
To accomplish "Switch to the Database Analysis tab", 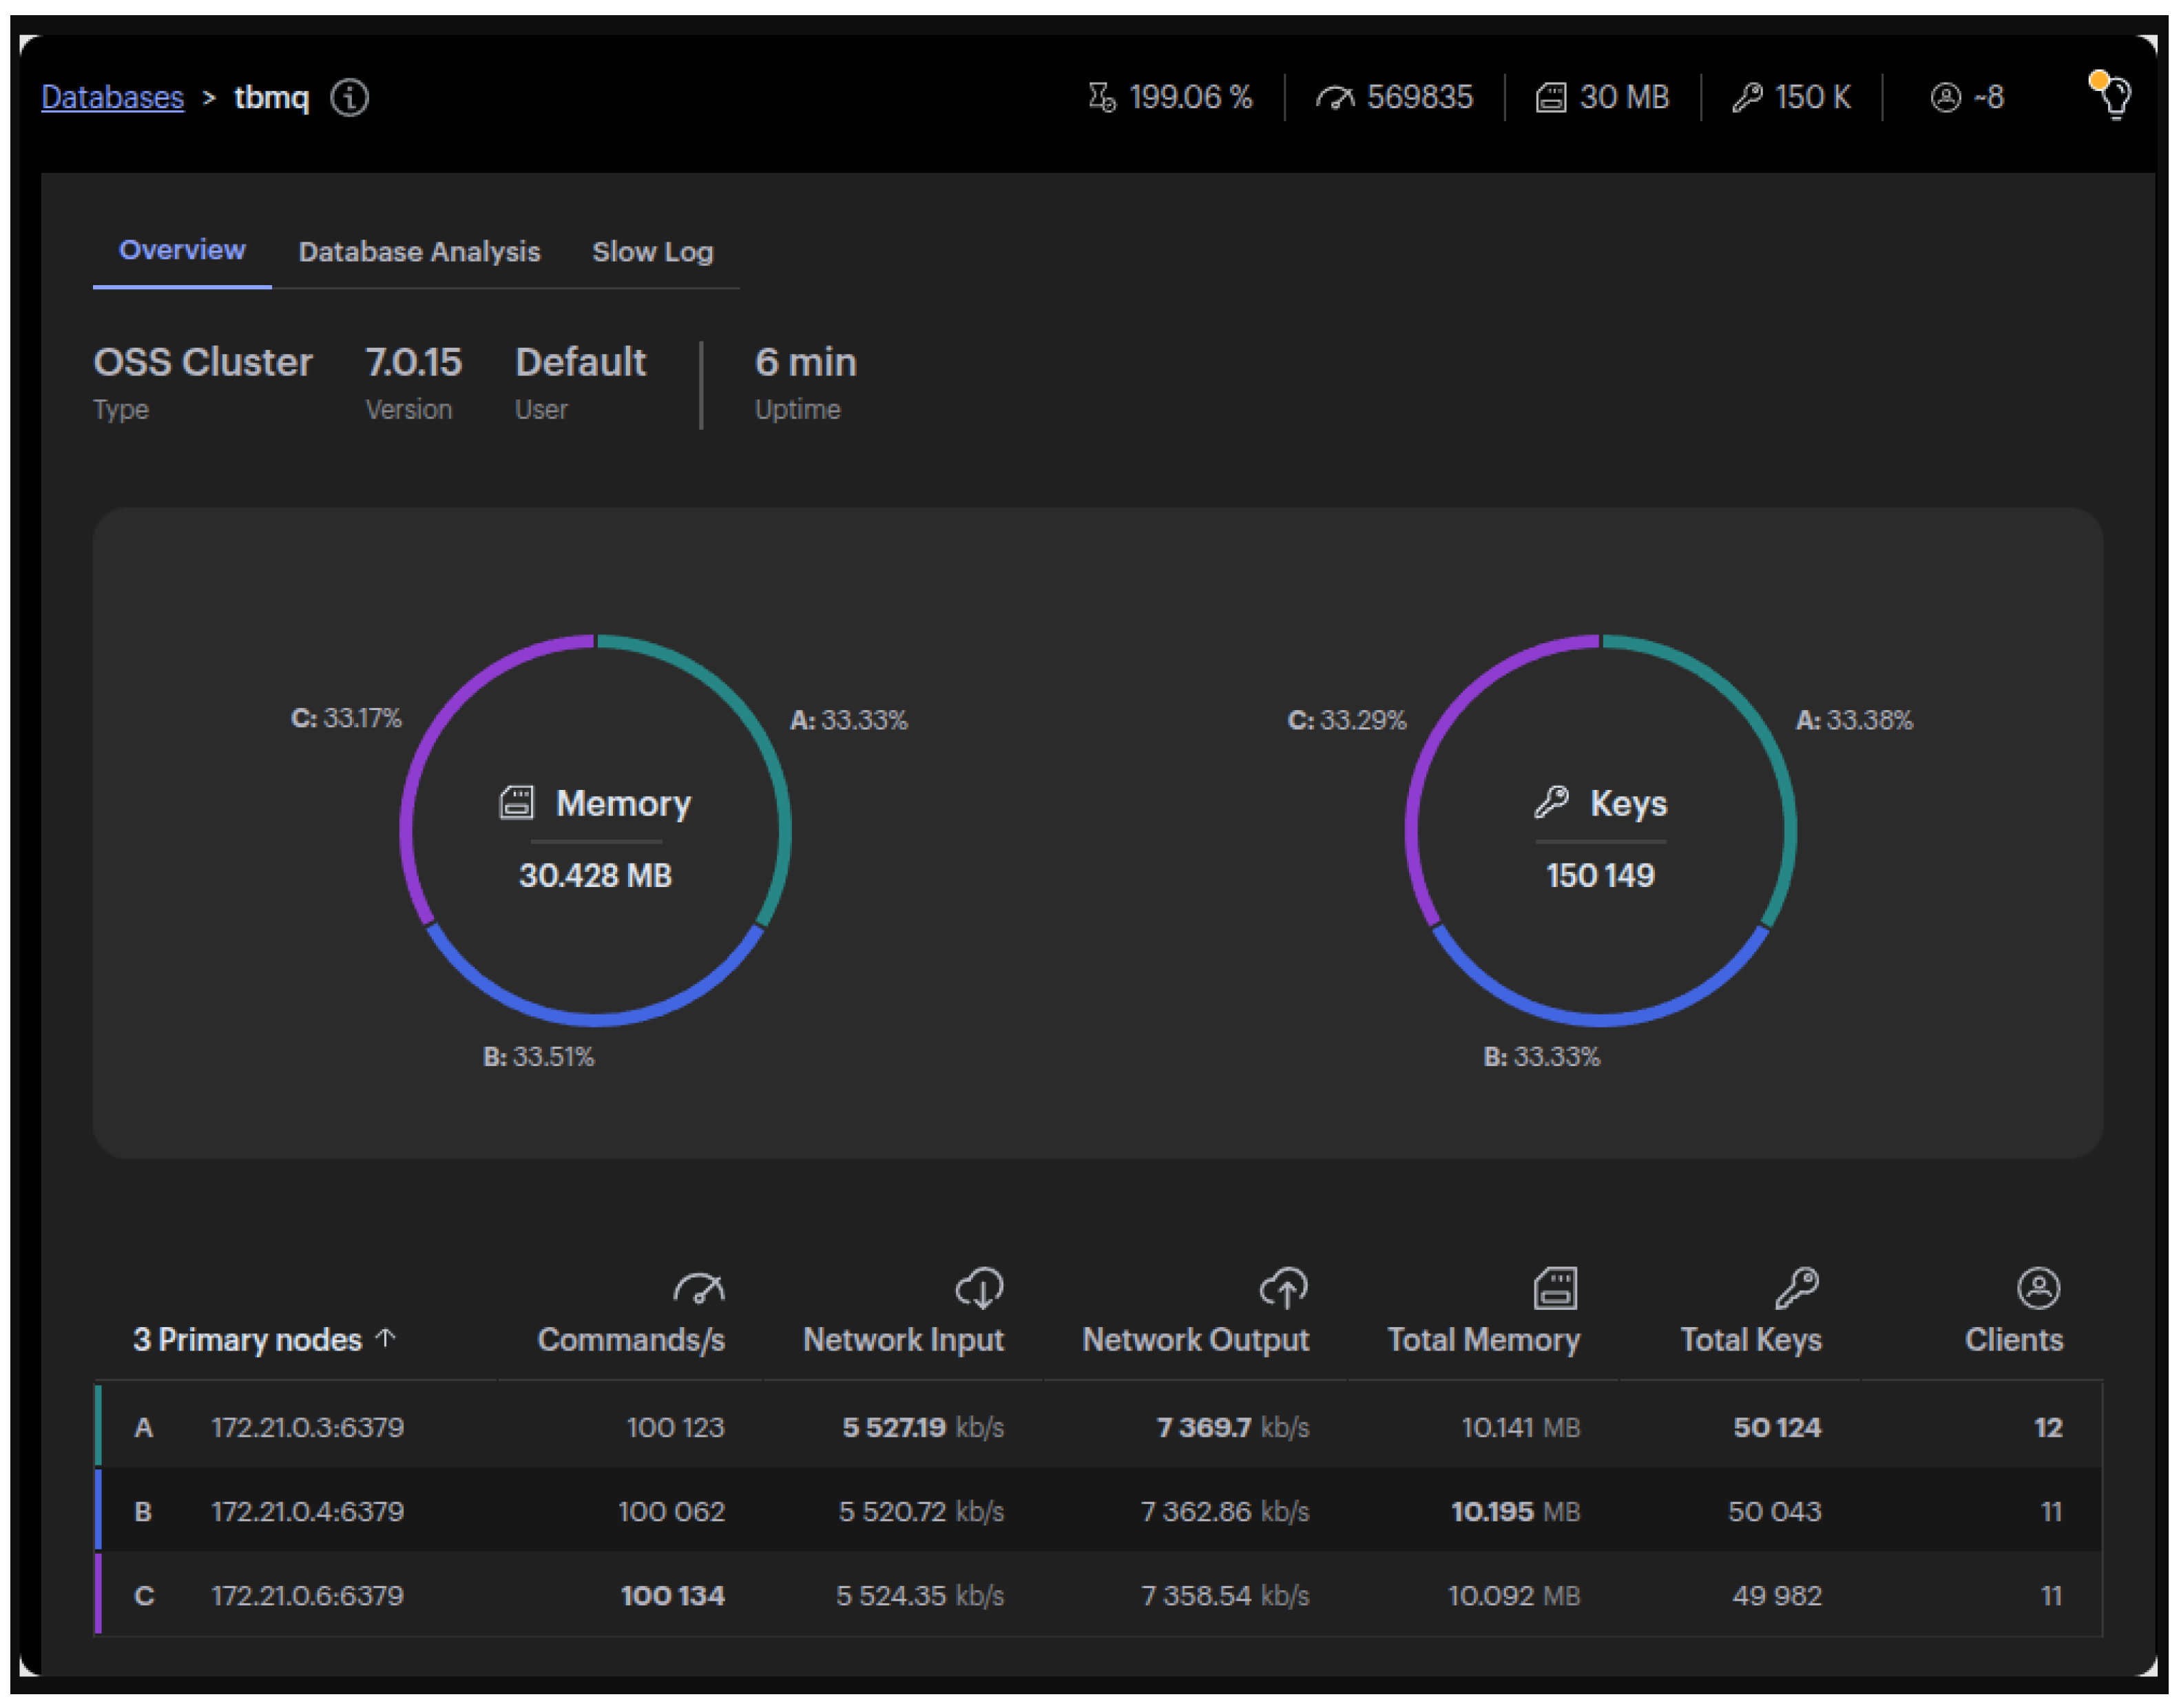I will tap(419, 252).
